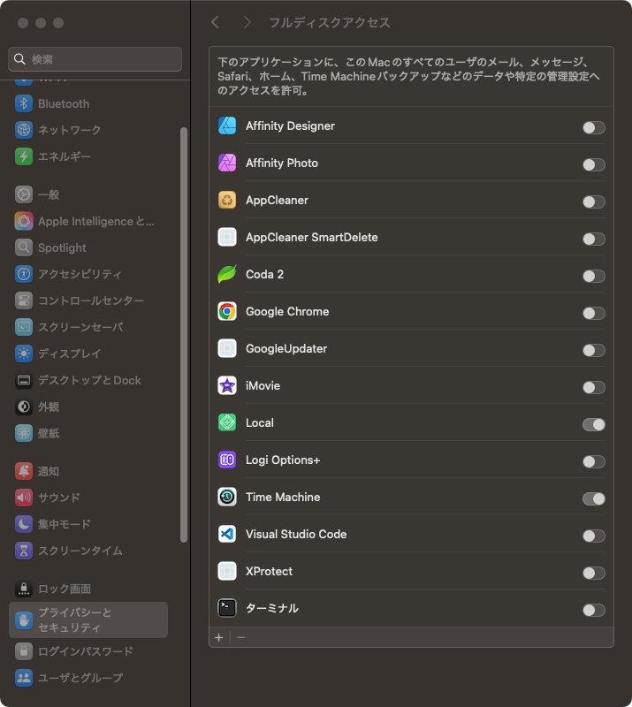Add an application with plus button

pyautogui.click(x=219, y=637)
